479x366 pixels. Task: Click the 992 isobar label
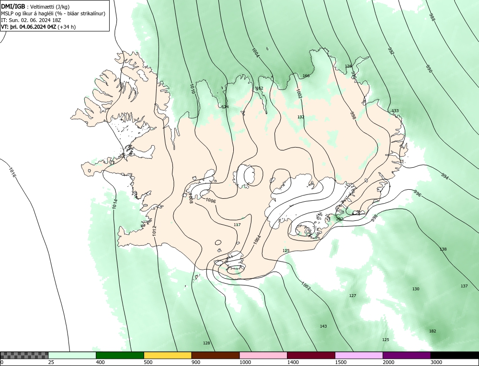[x=391, y=51]
